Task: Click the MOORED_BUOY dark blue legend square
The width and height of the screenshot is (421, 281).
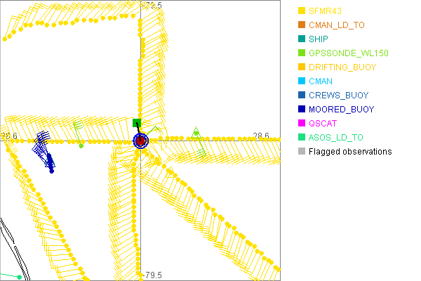Action: click(x=302, y=110)
